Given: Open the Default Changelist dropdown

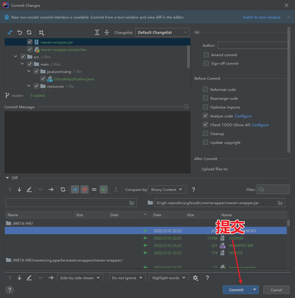Looking at the screenshot, I should [x=162, y=32].
